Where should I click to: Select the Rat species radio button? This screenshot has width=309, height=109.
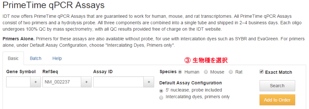coord(231,72)
